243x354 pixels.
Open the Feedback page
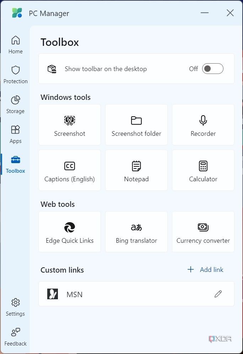coord(15,337)
